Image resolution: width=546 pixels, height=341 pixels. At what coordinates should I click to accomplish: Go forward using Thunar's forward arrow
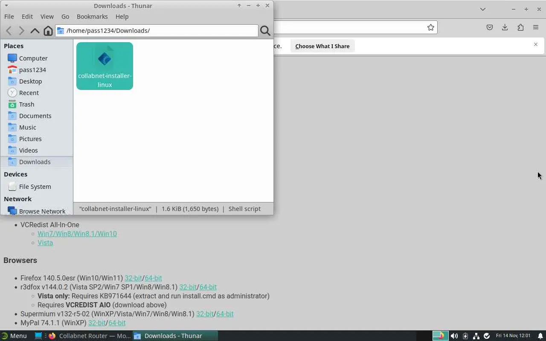(x=22, y=31)
